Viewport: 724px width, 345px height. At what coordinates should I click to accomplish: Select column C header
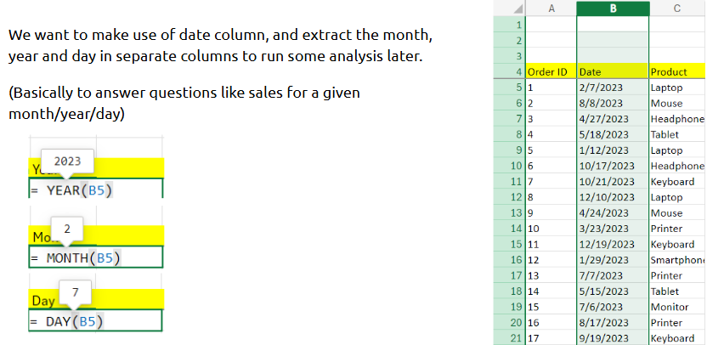click(x=676, y=8)
